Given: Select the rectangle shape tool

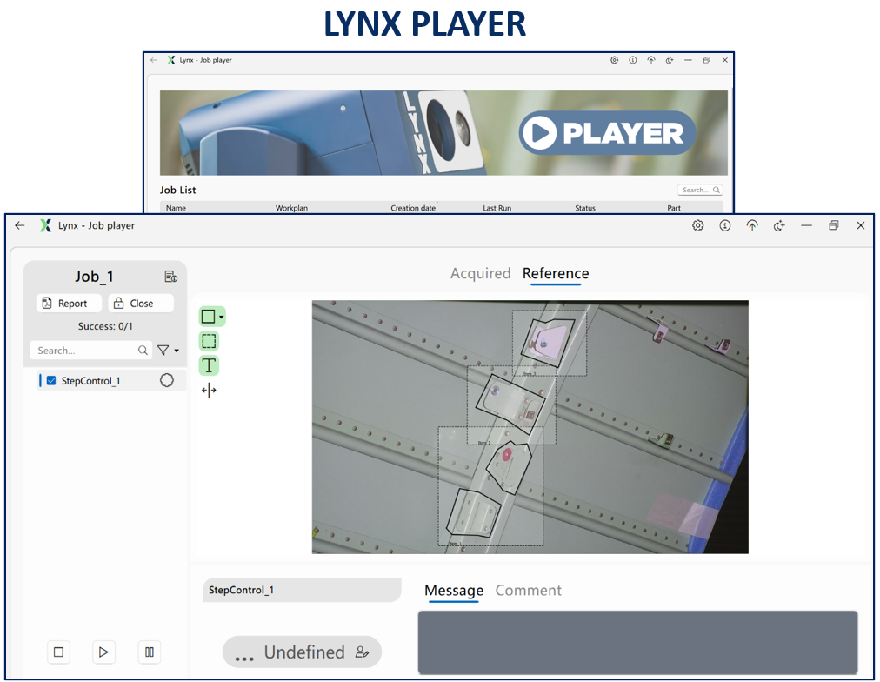Looking at the screenshot, I should [x=208, y=317].
